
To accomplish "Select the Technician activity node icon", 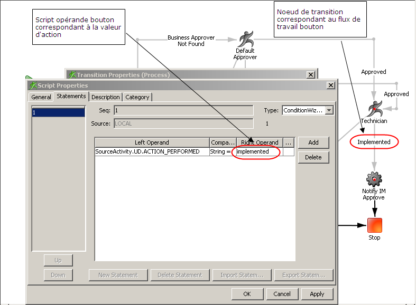I will pyautogui.click(x=375, y=109).
